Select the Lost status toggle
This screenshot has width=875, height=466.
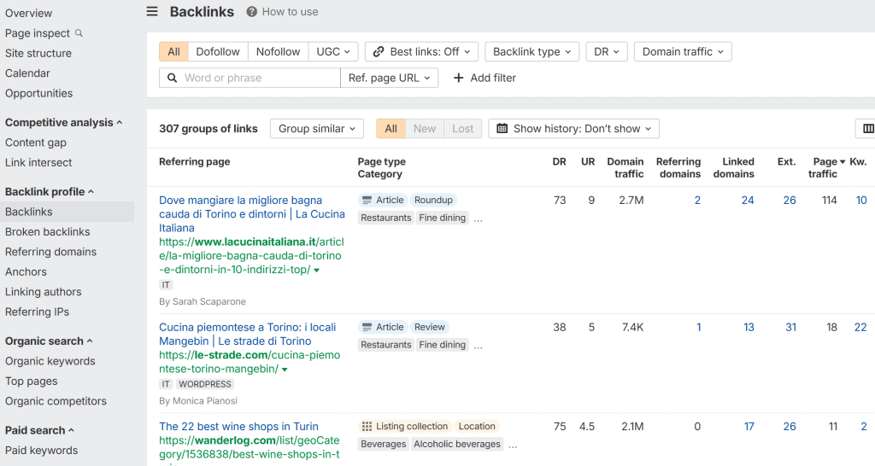click(x=462, y=129)
